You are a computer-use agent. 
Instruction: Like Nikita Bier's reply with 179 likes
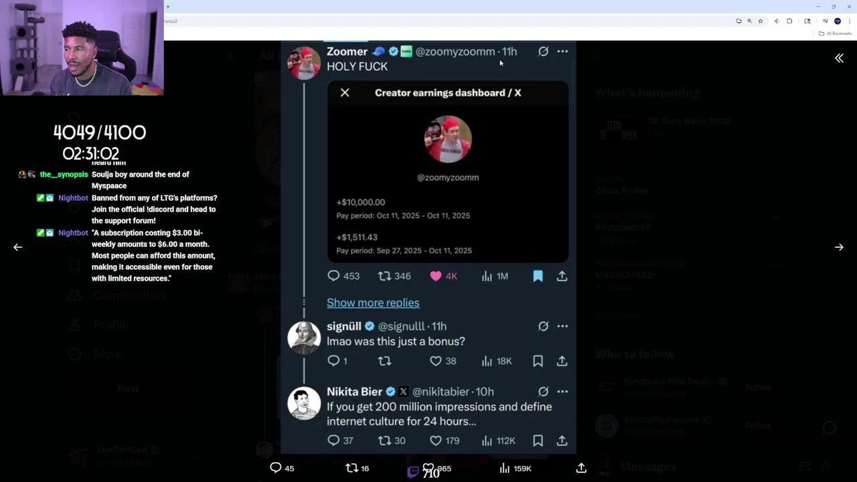(x=436, y=440)
